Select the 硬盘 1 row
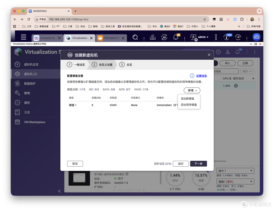This screenshot has width=274, height=210. pos(122,105)
